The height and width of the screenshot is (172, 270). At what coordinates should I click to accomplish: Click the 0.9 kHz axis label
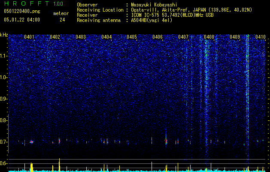tap(3, 99)
